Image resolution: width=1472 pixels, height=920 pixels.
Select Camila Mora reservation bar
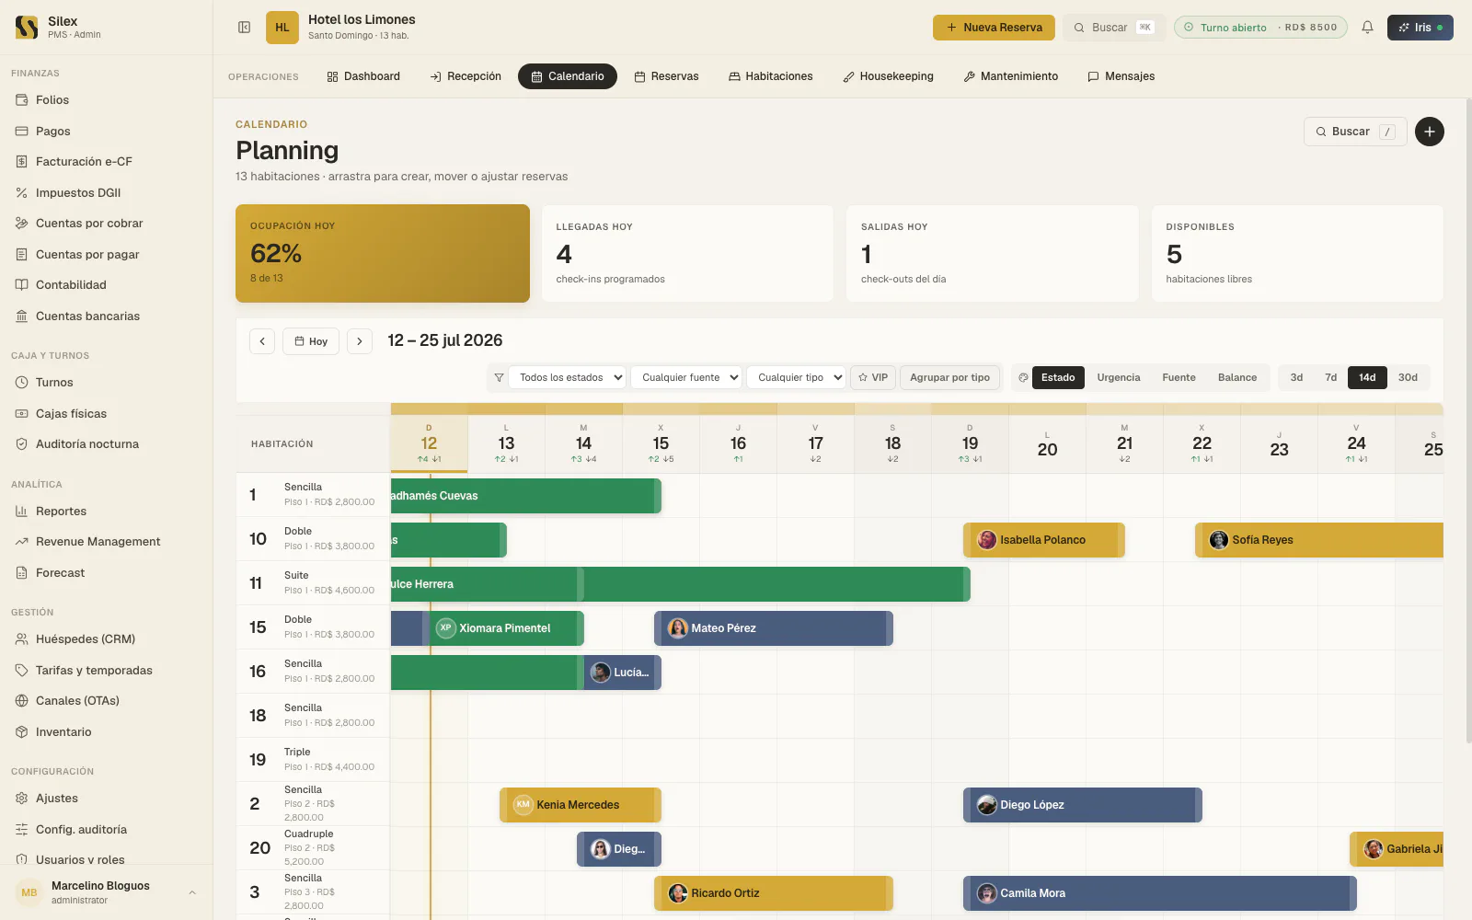coord(1159,893)
